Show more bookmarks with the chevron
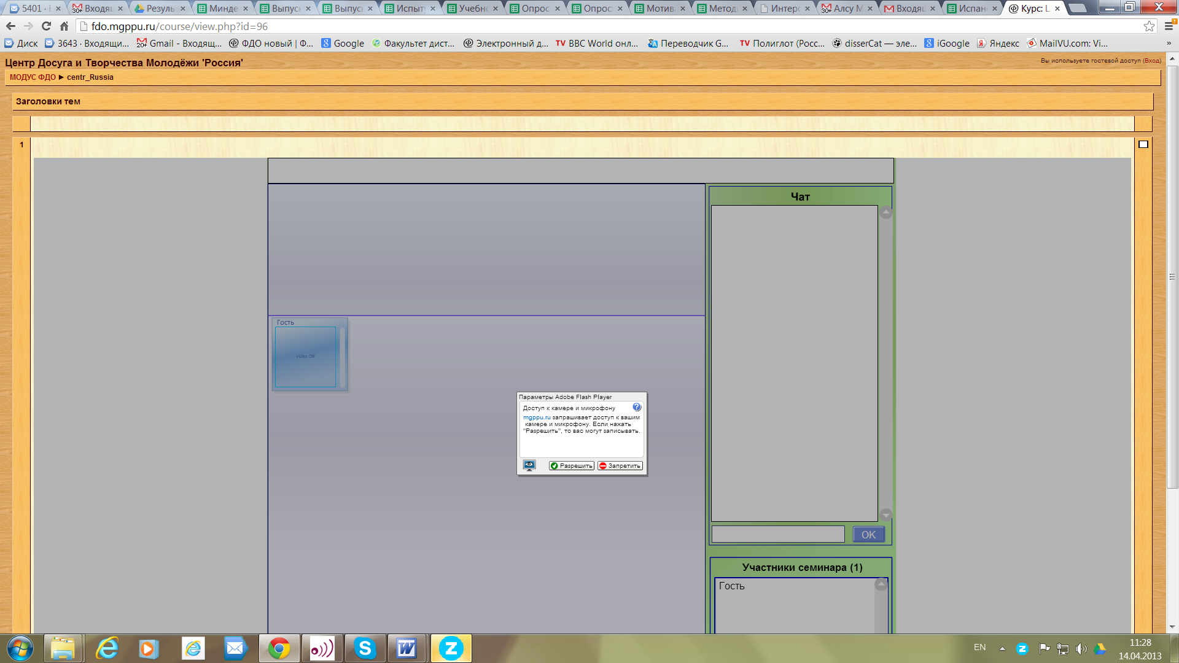Screen dimensions: 1179x663 pyautogui.click(x=1169, y=44)
